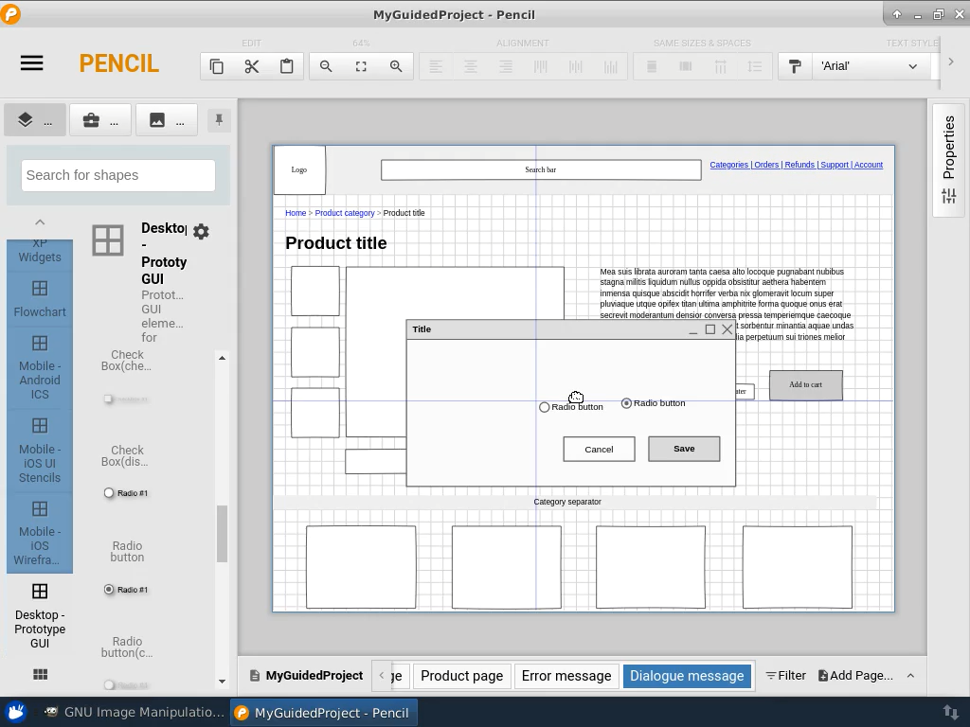970x727 pixels.
Task: Switch to the Product page tab
Action: [461, 676]
